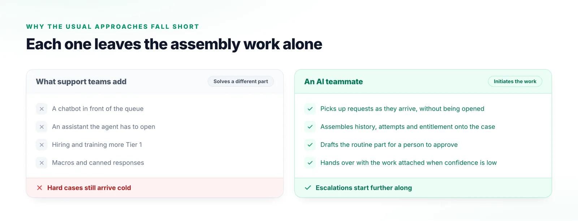Click text Hands over with the work attached
Viewport: 578px width, 221px height.
(409, 163)
